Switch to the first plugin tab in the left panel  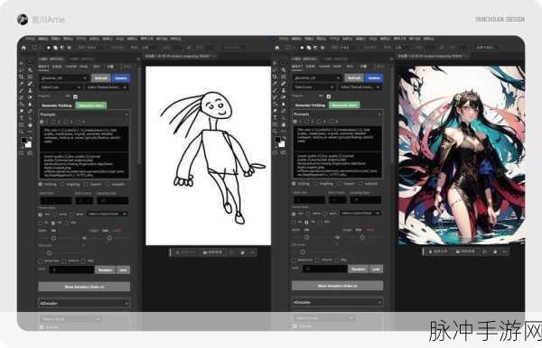pyautogui.click(x=43, y=67)
